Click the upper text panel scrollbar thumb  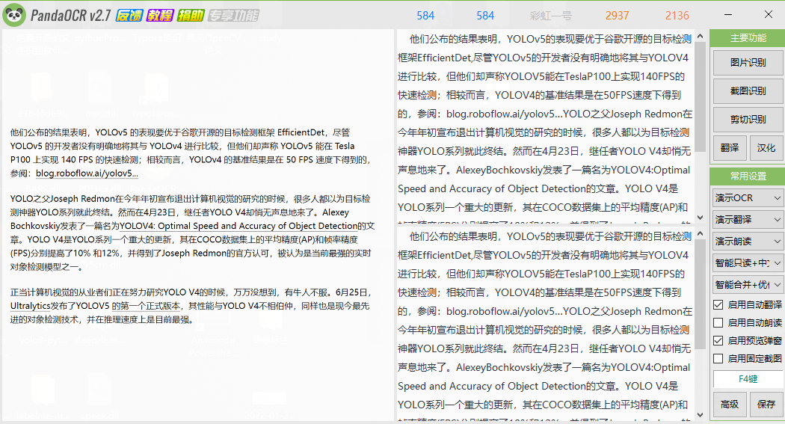pyautogui.click(x=701, y=96)
